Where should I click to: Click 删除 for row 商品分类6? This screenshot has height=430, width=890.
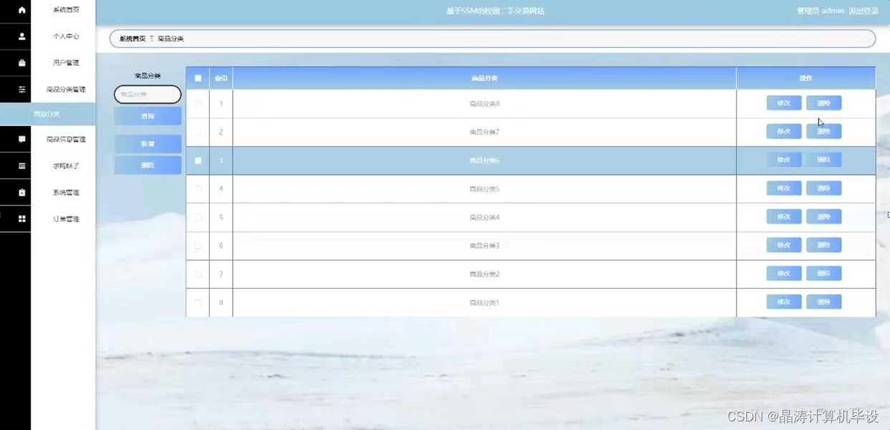(x=823, y=160)
